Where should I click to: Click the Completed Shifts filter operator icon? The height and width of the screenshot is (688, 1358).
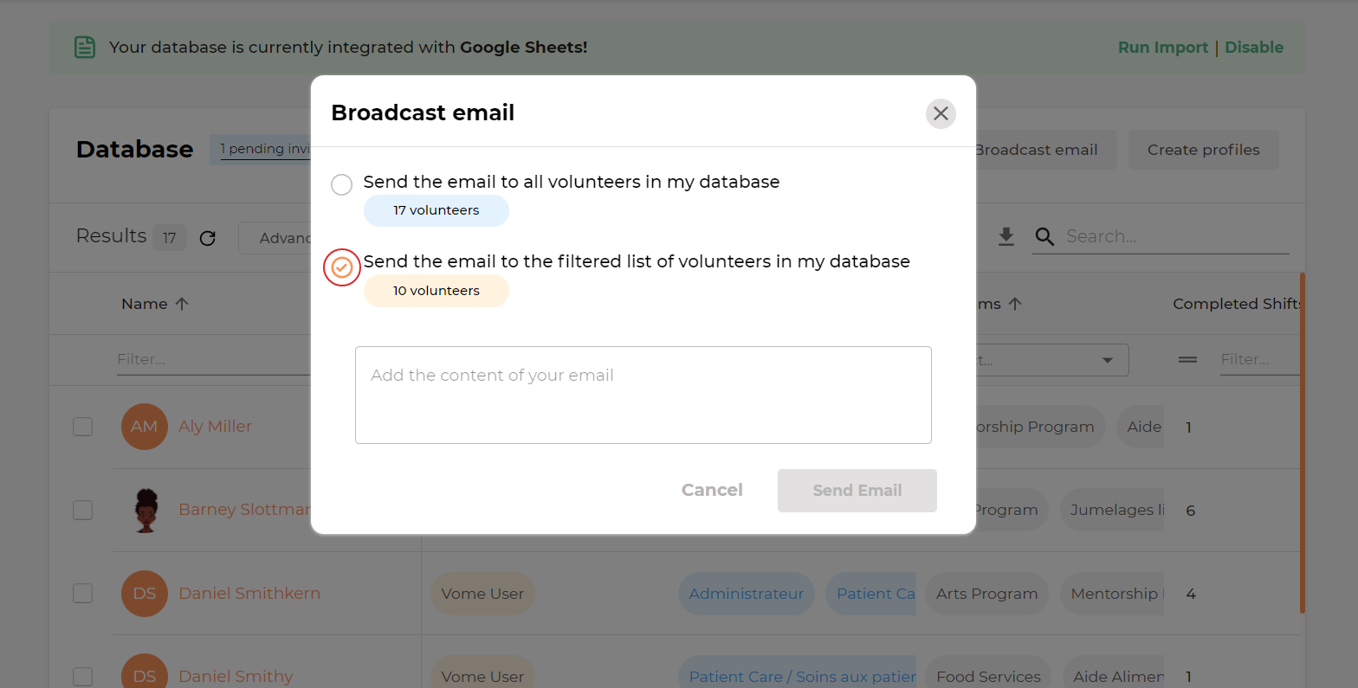coord(1187,359)
